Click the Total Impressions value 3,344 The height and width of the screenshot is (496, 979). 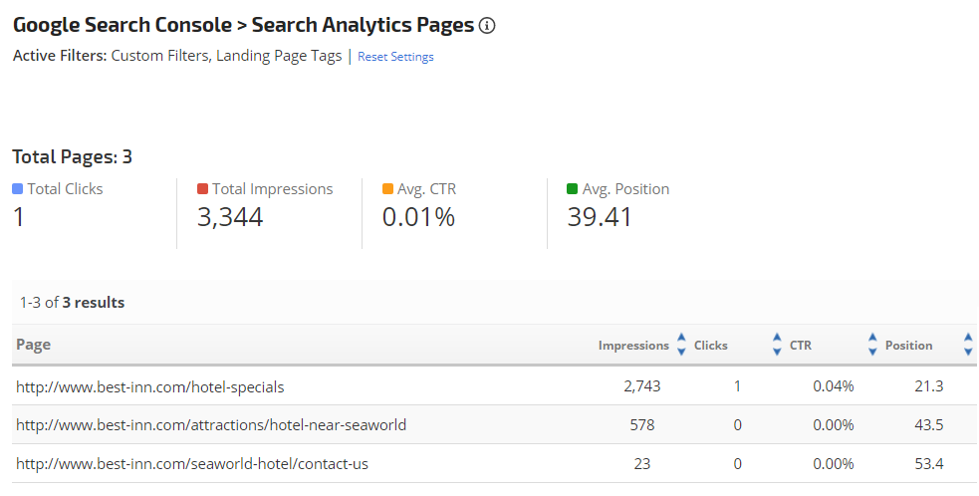[230, 217]
